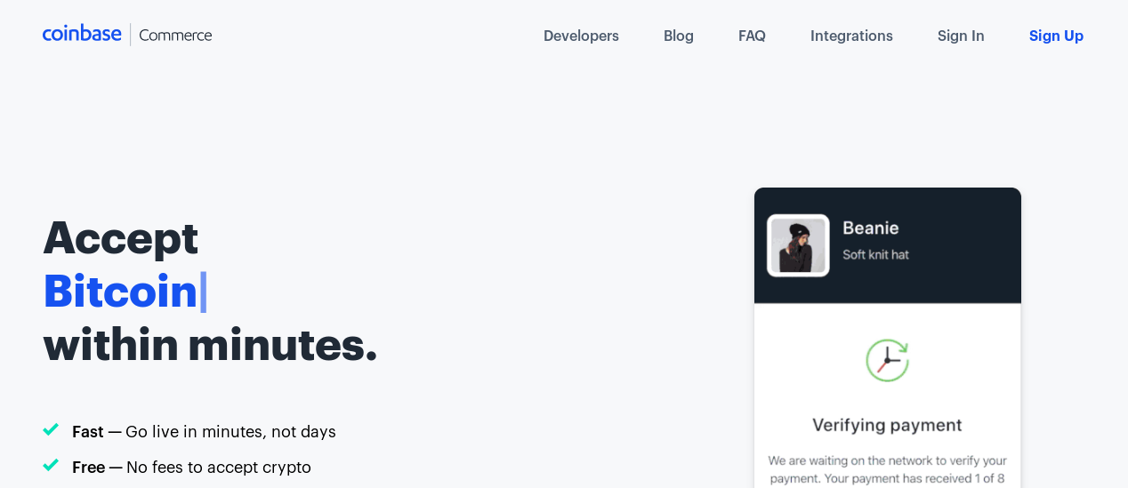1128x488 pixels.
Task: Click the green checkmark beside Free
Action: point(51,466)
